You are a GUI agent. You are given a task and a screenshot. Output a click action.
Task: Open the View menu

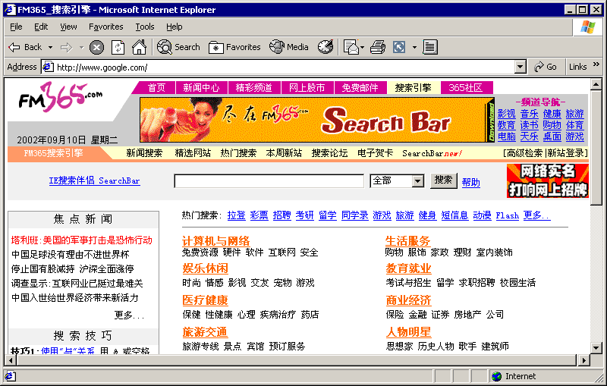[x=68, y=27]
